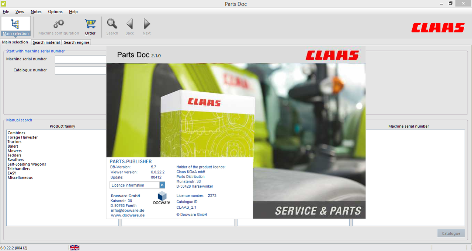
Task: Open the info@docware.de email link
Action: 128,211
